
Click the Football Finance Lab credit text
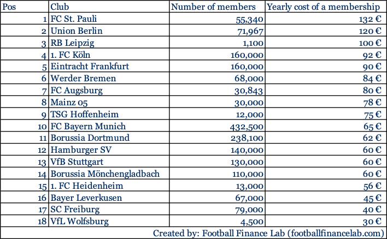pos(269,233)
